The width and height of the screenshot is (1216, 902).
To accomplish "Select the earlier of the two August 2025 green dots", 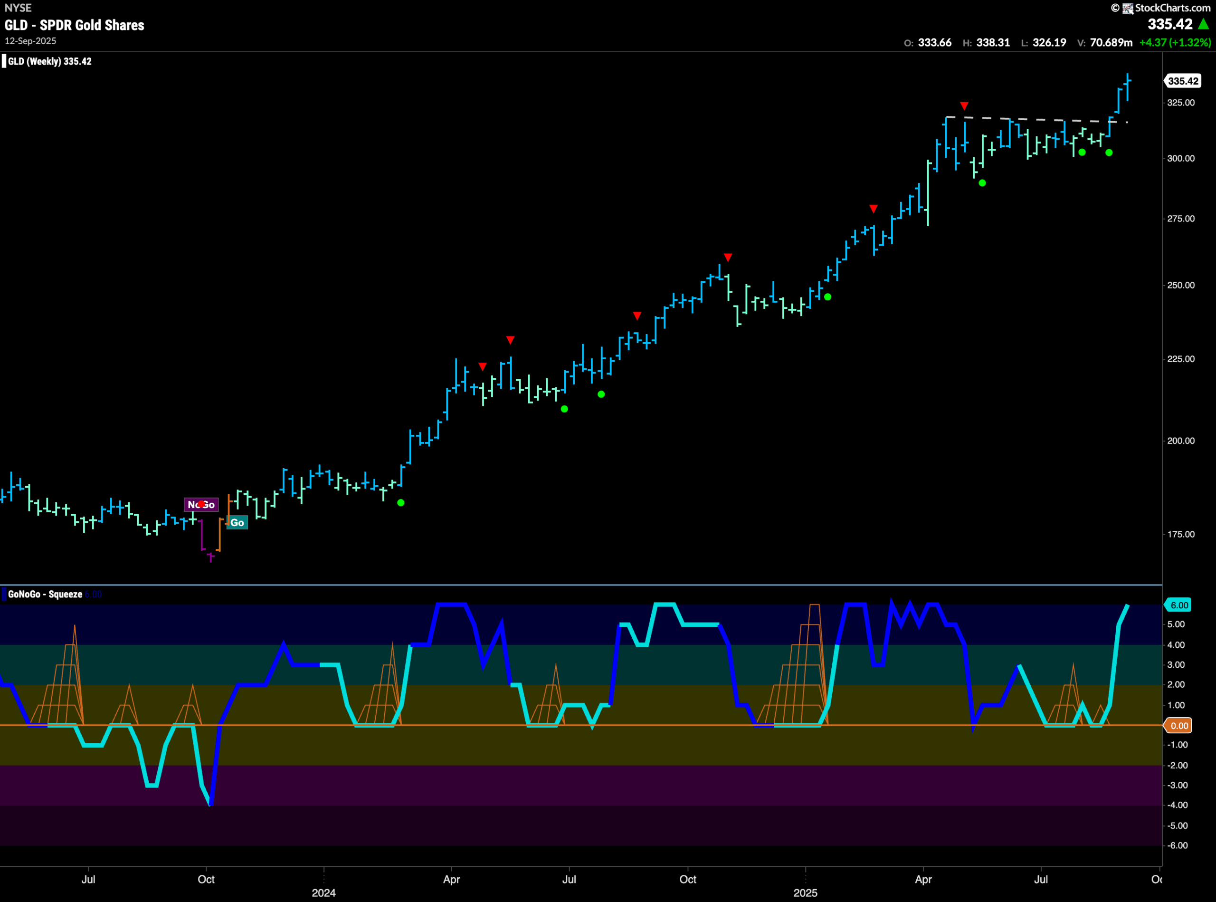I will tap(1082, 153).
